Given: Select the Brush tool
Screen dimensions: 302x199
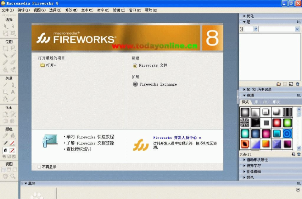Looking at the screenshot, I should 13,55.
